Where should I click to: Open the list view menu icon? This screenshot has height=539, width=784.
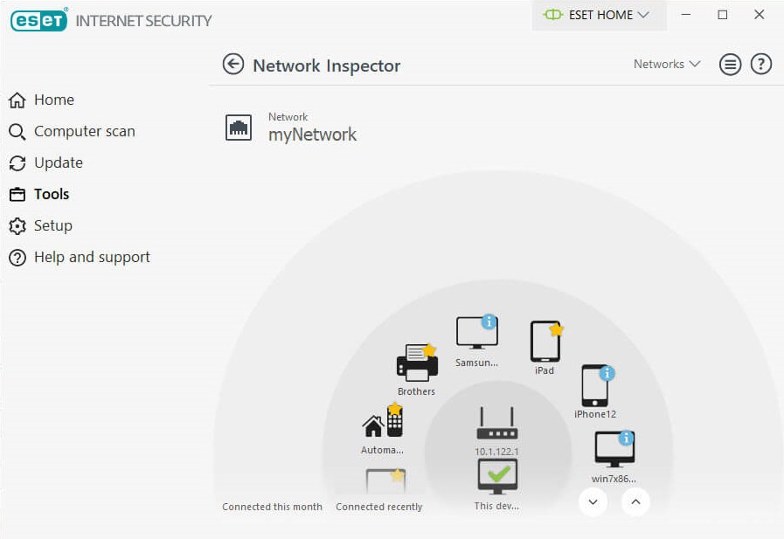pos(730,65)
